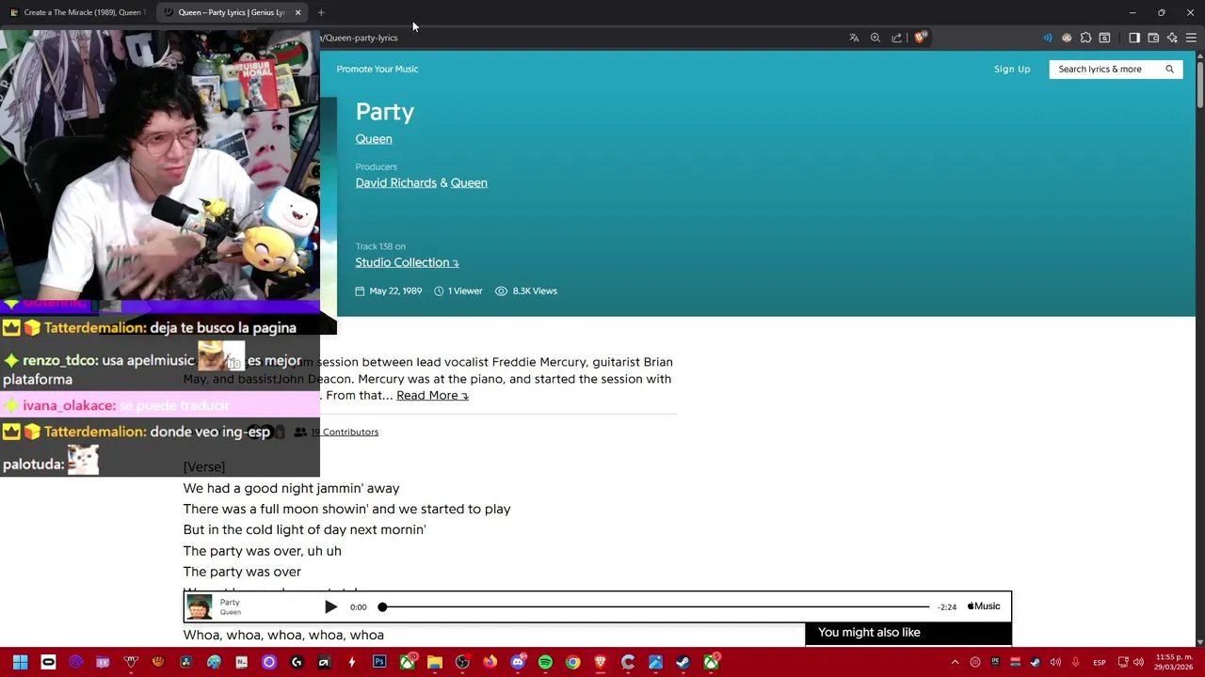Click the lyric "But in the cold light of day next mornin'"
1205x677 pixels.
tap(305, 529)
